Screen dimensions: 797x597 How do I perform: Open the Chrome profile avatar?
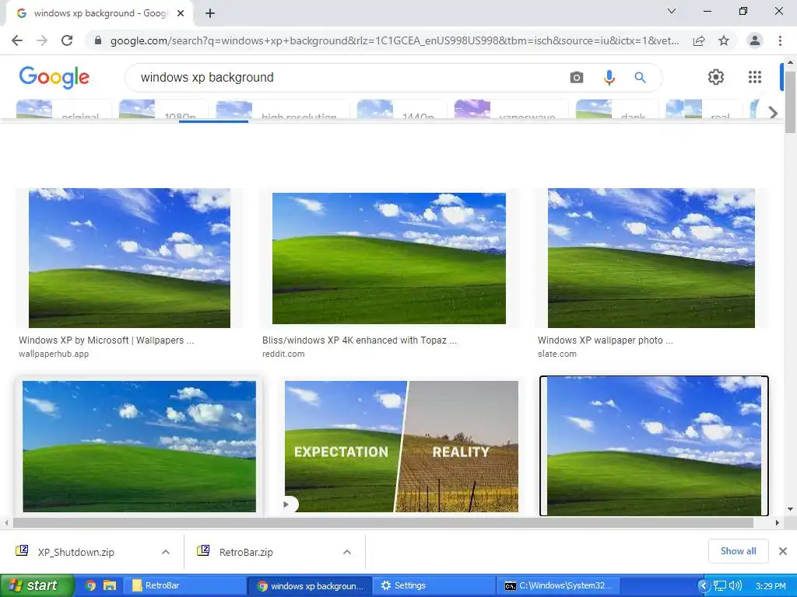[755, 40]
